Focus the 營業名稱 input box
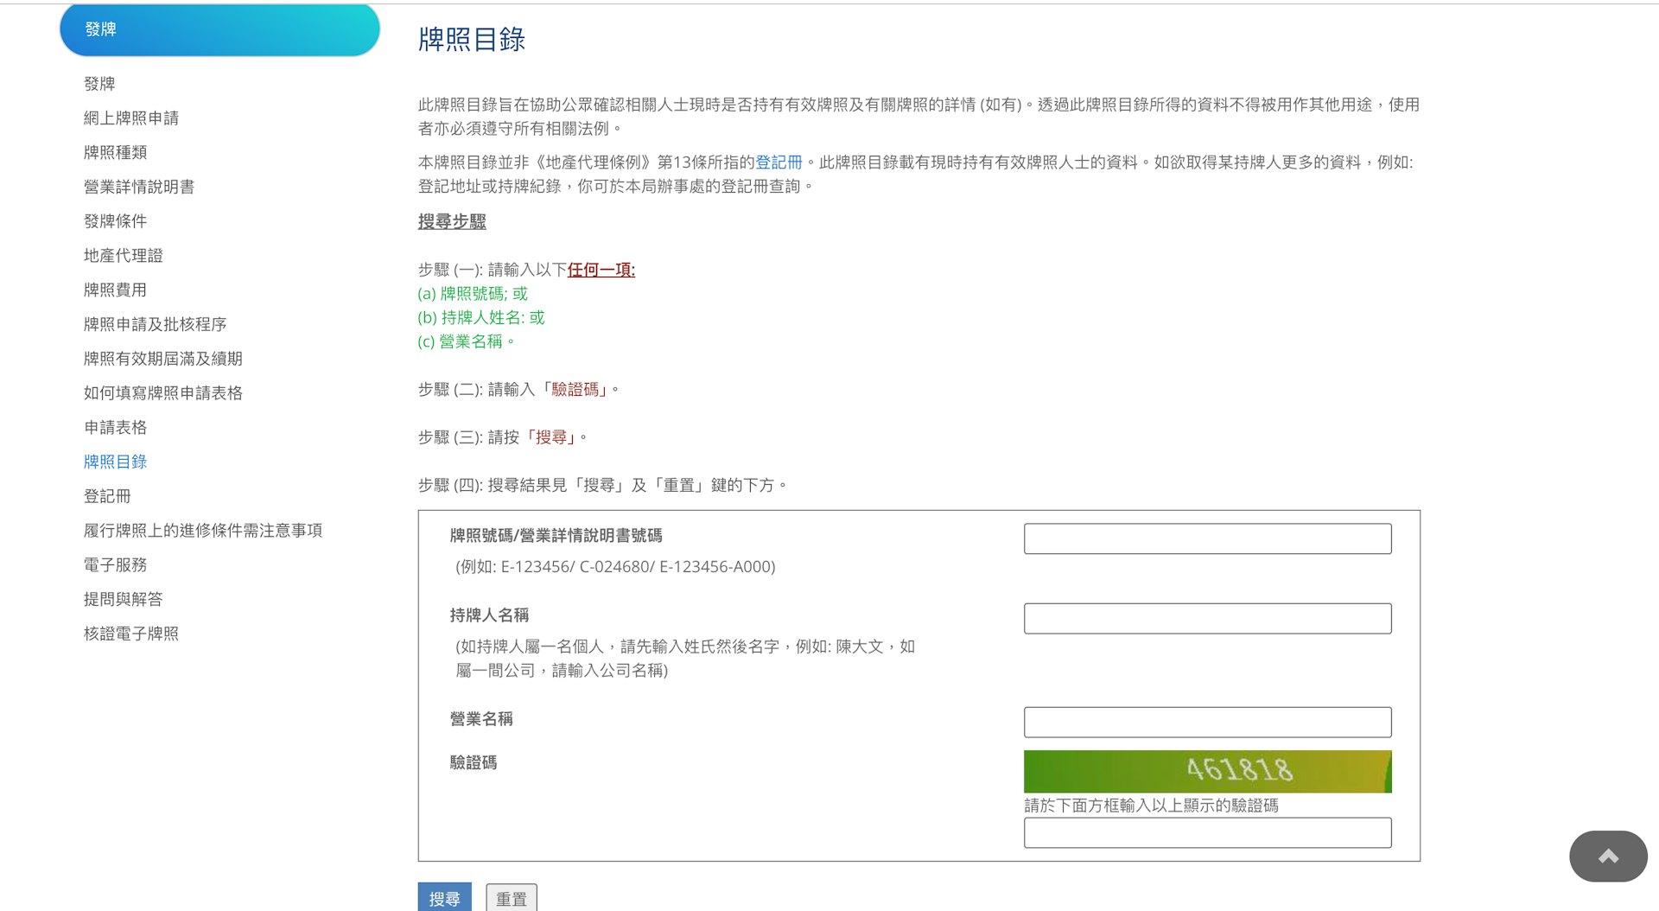 [x=1207, y=722]
